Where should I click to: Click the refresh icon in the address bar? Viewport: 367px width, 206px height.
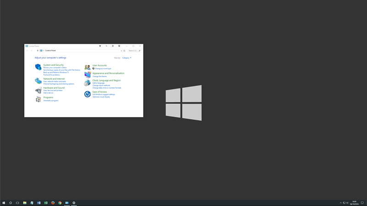[x=124, y=51]
